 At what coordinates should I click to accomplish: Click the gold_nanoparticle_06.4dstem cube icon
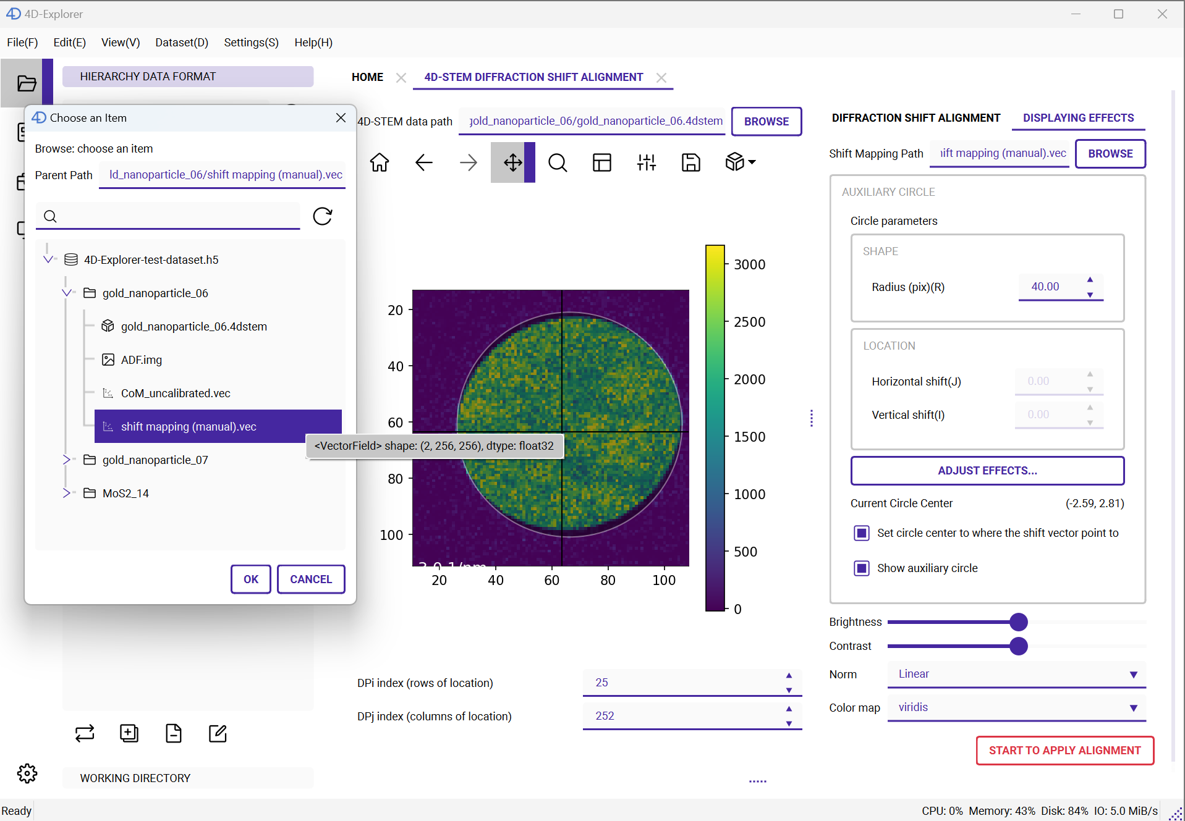[108, 326]
